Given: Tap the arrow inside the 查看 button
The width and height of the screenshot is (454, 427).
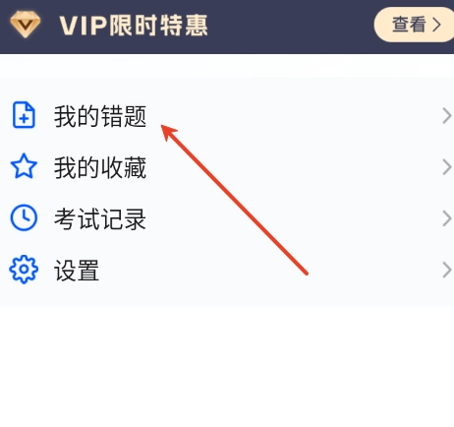Looking at the screenshot, I should coord(436,25).
